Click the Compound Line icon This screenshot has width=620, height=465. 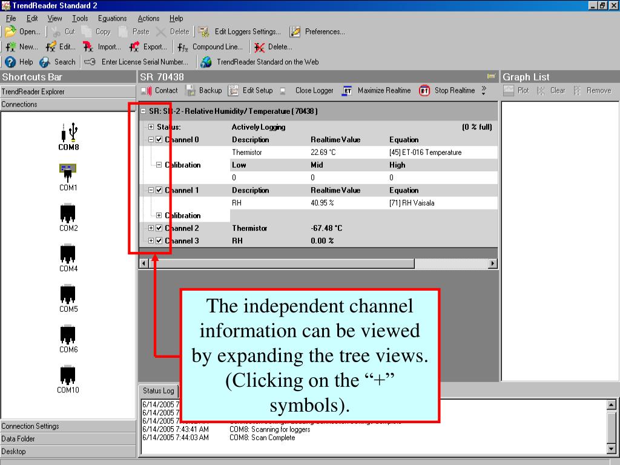pyautogui.click(x=182, y=47)
